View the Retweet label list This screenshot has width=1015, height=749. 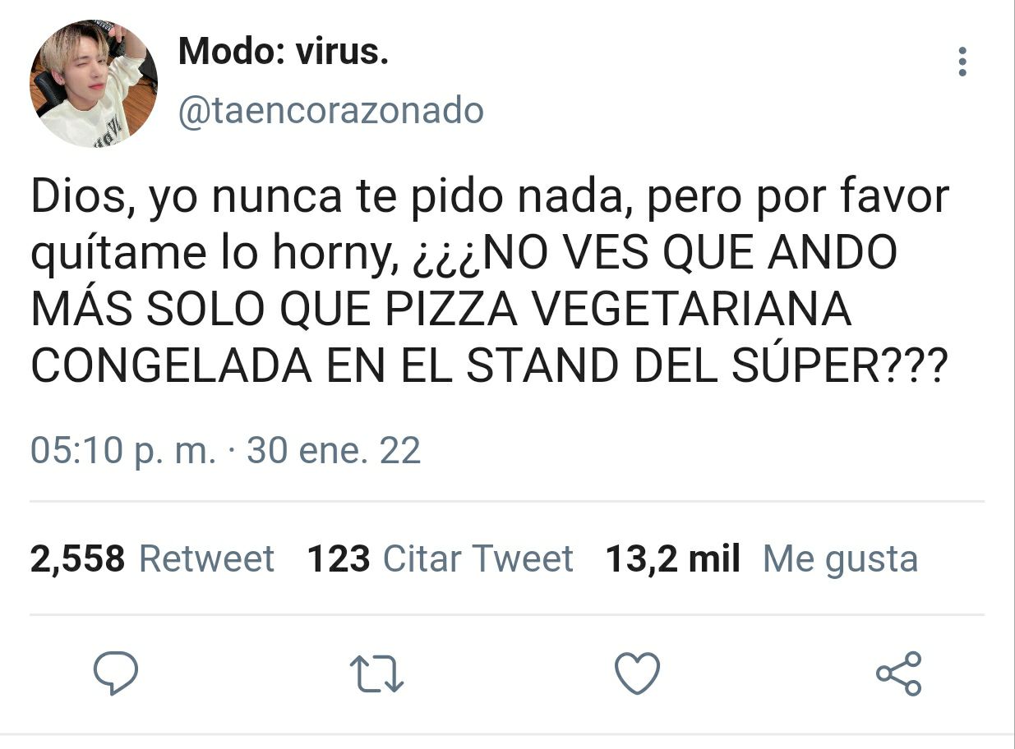pyautogui.click(x=206, y=559)
